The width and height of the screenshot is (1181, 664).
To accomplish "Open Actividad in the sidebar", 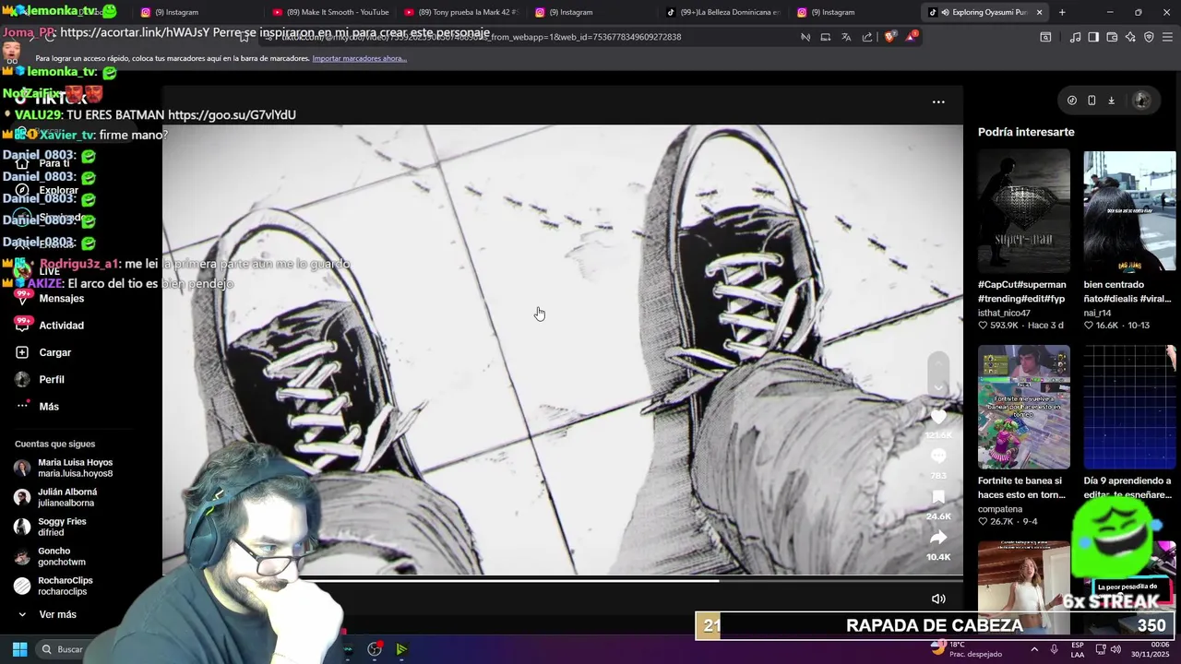I will [x=49, y=326].
